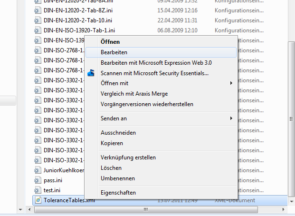This screenshot has height=216, width=295.
Task: Click the Microsoft Security Essentials castle icon
Action: (91, 73)
